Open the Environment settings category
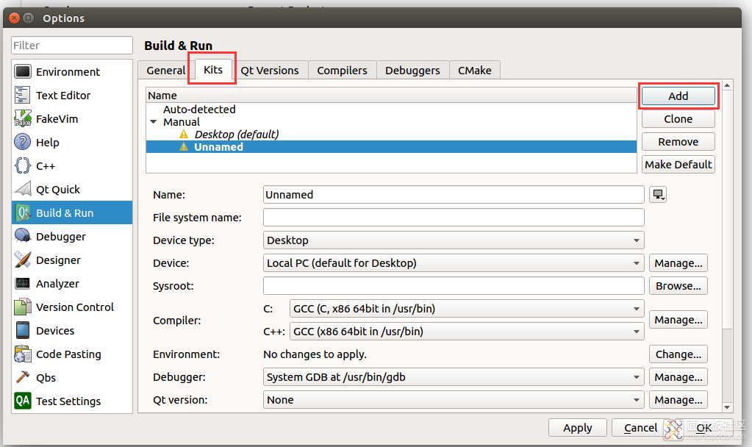Viewport: 752px width, 447px height. click(x=72, y=72)
